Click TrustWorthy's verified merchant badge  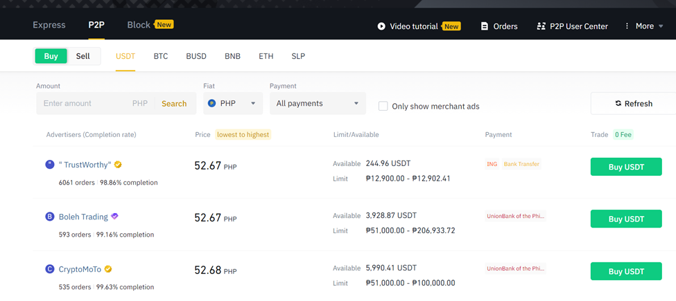(x=118, y=164)
